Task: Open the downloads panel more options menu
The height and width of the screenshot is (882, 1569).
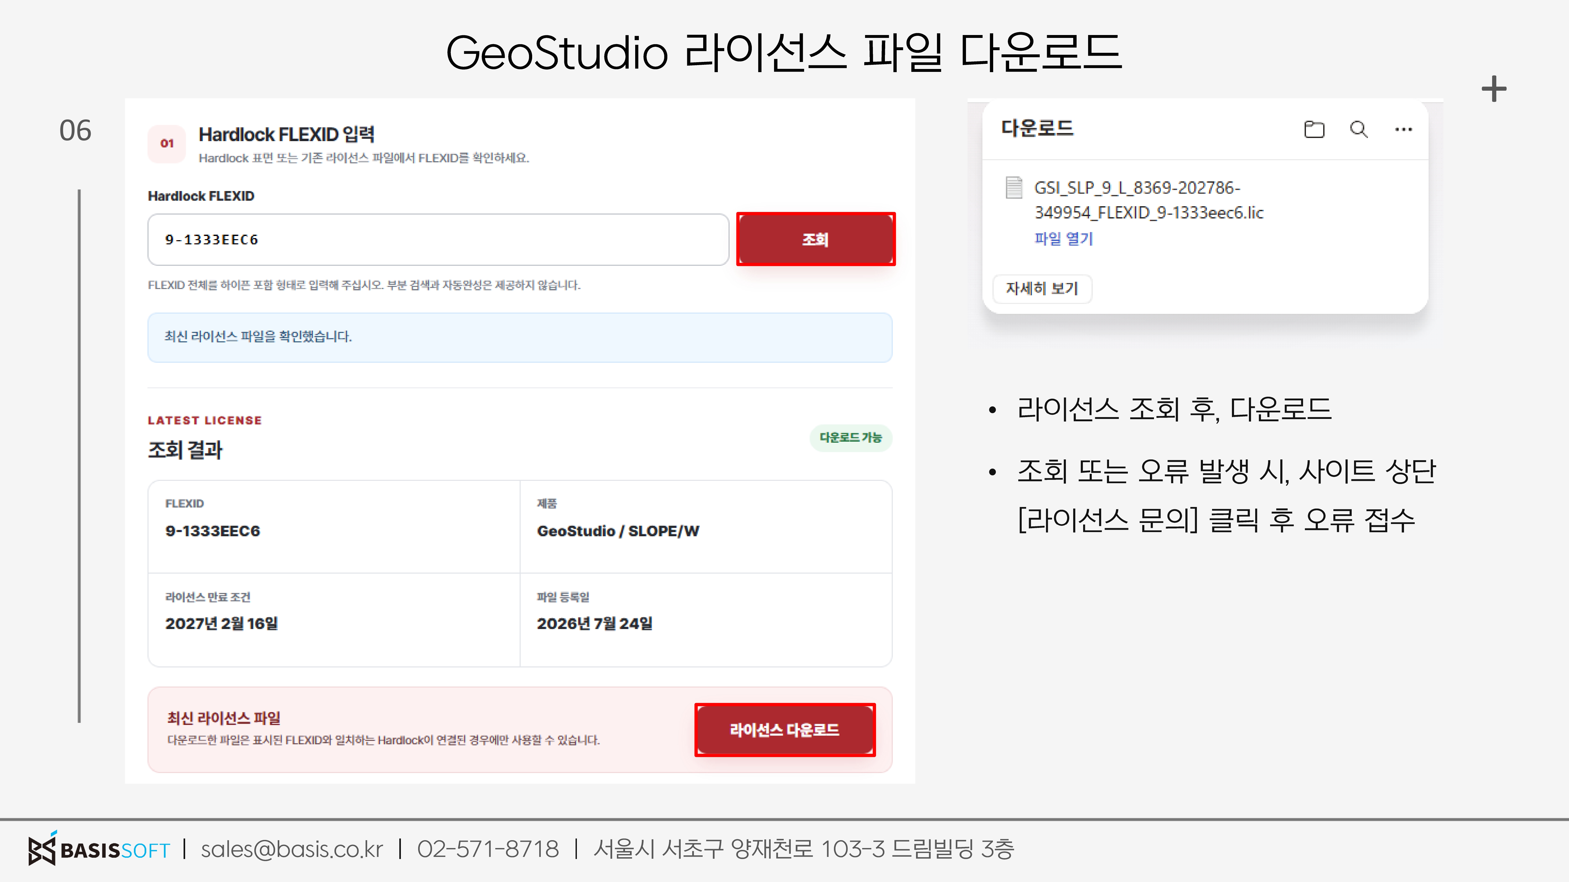Action: [1403, 129]
